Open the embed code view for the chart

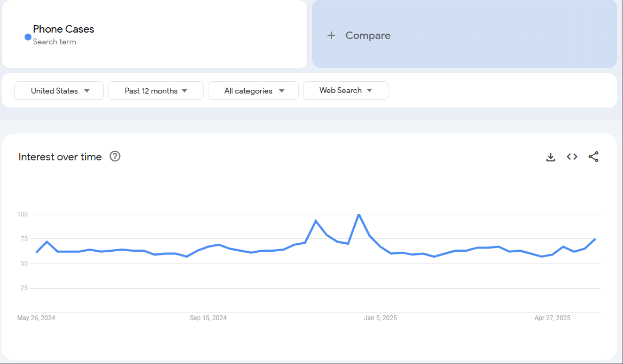click(x=572, y=157)
